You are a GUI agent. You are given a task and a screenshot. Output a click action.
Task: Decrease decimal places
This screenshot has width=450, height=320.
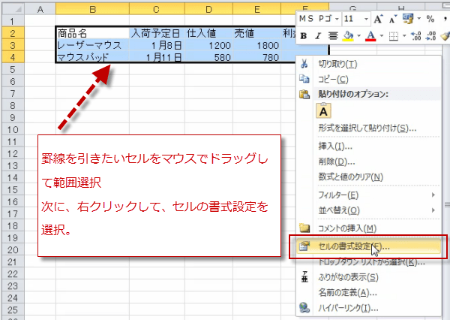coord(431,36)
